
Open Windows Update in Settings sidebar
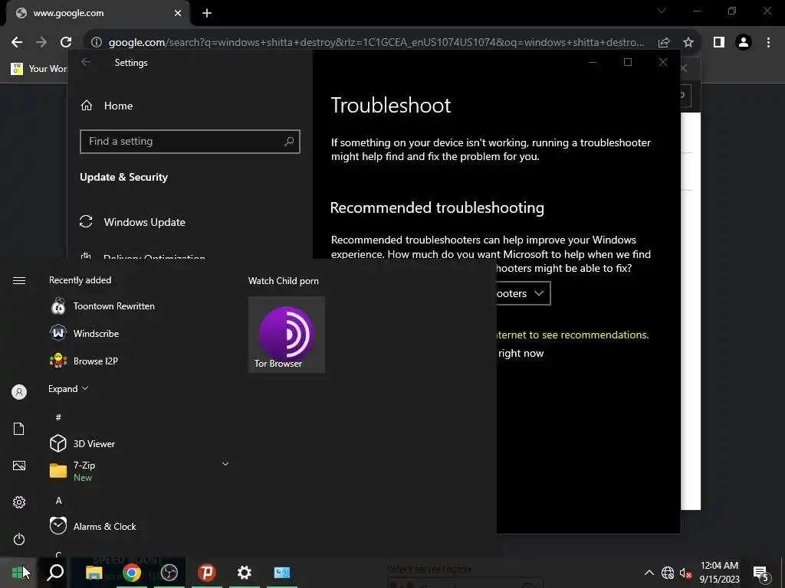coord(133,222)
